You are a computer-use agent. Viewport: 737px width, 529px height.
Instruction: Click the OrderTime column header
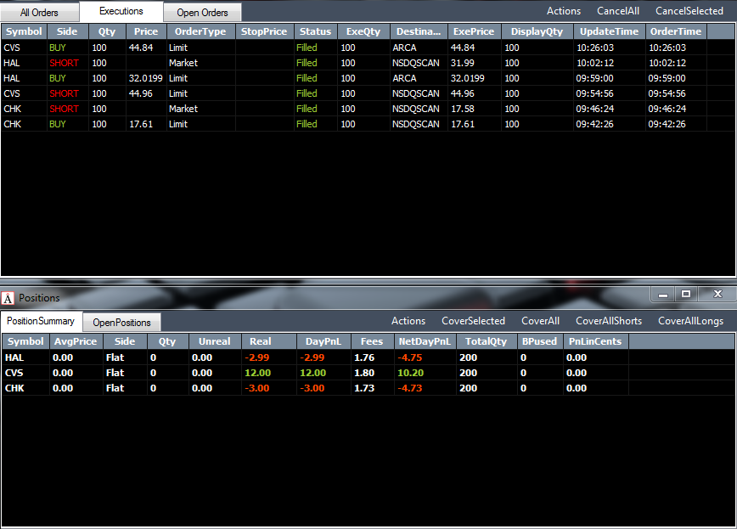pyautogui.click(x=676, y=31)
